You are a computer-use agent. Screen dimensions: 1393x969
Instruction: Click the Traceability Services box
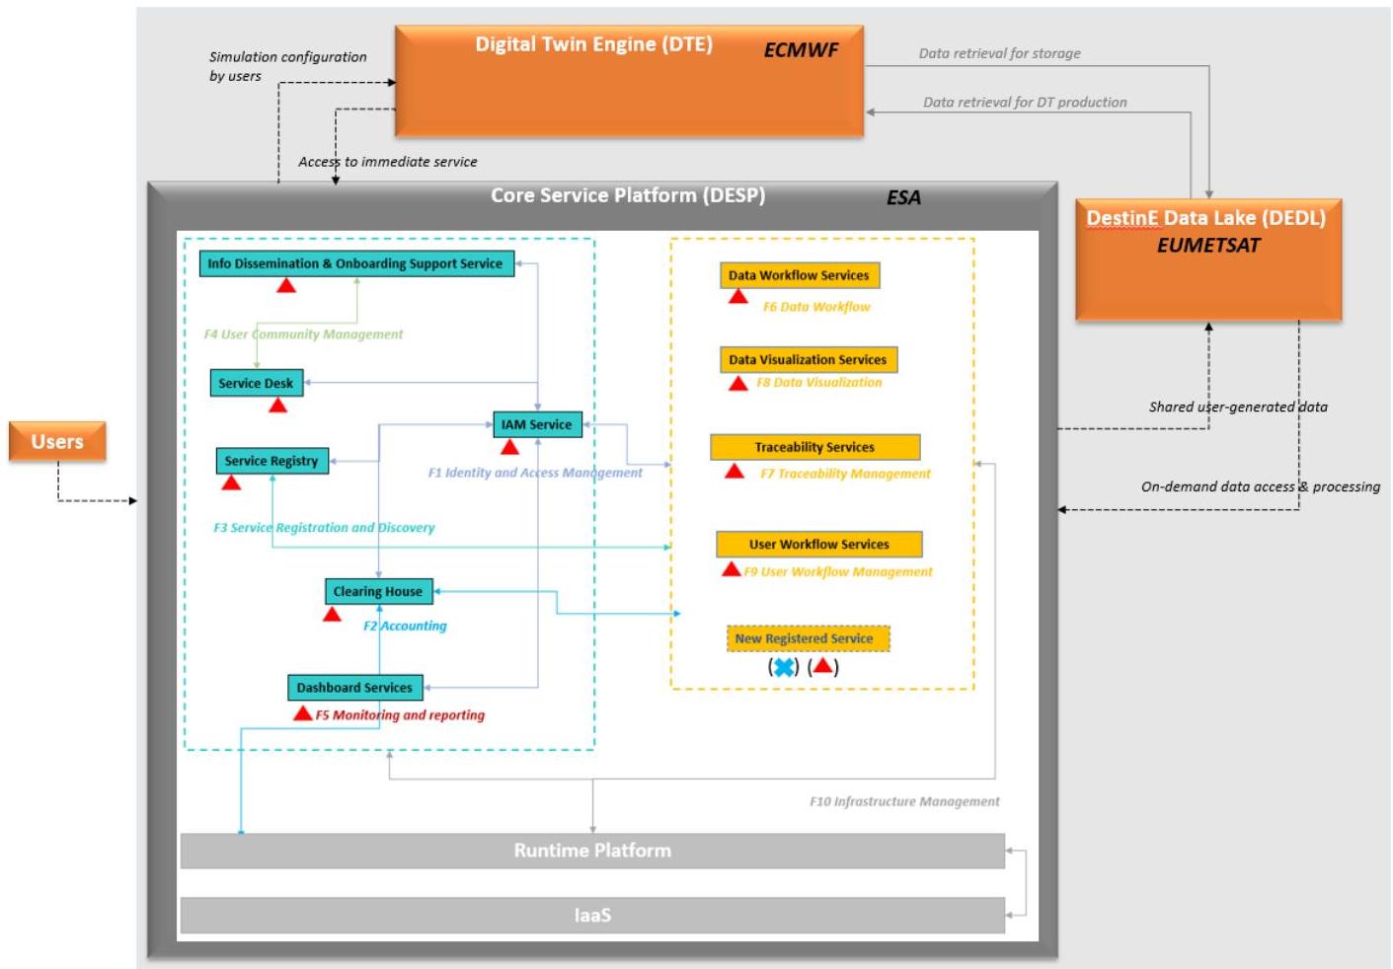point(815,447)
